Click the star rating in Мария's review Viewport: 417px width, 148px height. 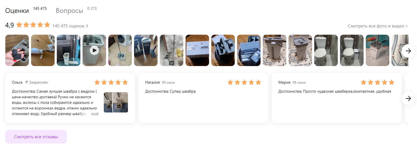378,82
